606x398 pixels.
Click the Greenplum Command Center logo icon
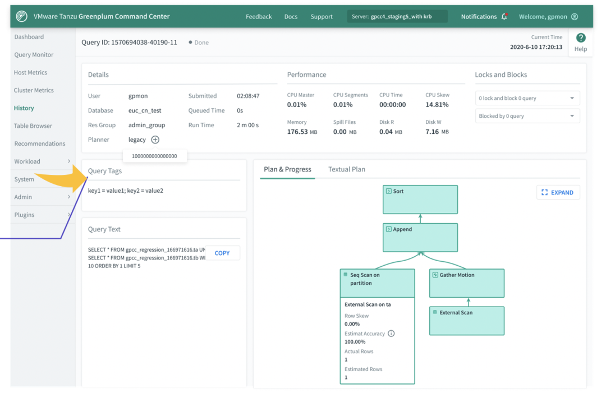[x=22, y=16]
